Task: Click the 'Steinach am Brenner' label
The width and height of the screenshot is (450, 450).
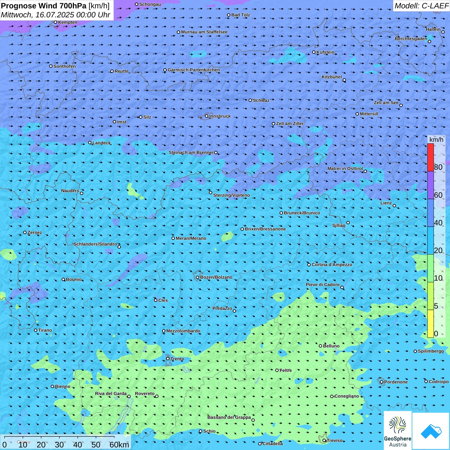Action: [x=191, y=152]
